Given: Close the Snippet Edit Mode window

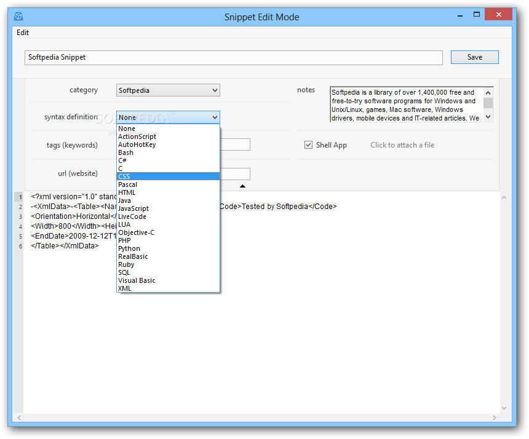Looking at the screenshot, I should (x=499, y=15).
